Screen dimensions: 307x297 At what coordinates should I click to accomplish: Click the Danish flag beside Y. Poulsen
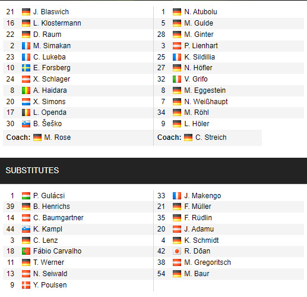26,285
